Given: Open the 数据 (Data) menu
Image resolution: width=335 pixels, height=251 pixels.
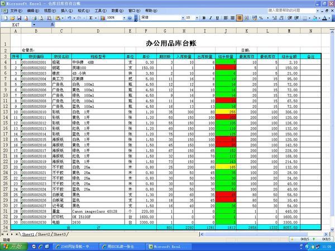Looking at the screenshot, I should coord(117,11).
